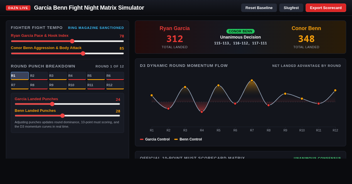This screenshot has width=352, height=184.
Task: Click the CONOR BENN winner badge
Action: point(241,31)
